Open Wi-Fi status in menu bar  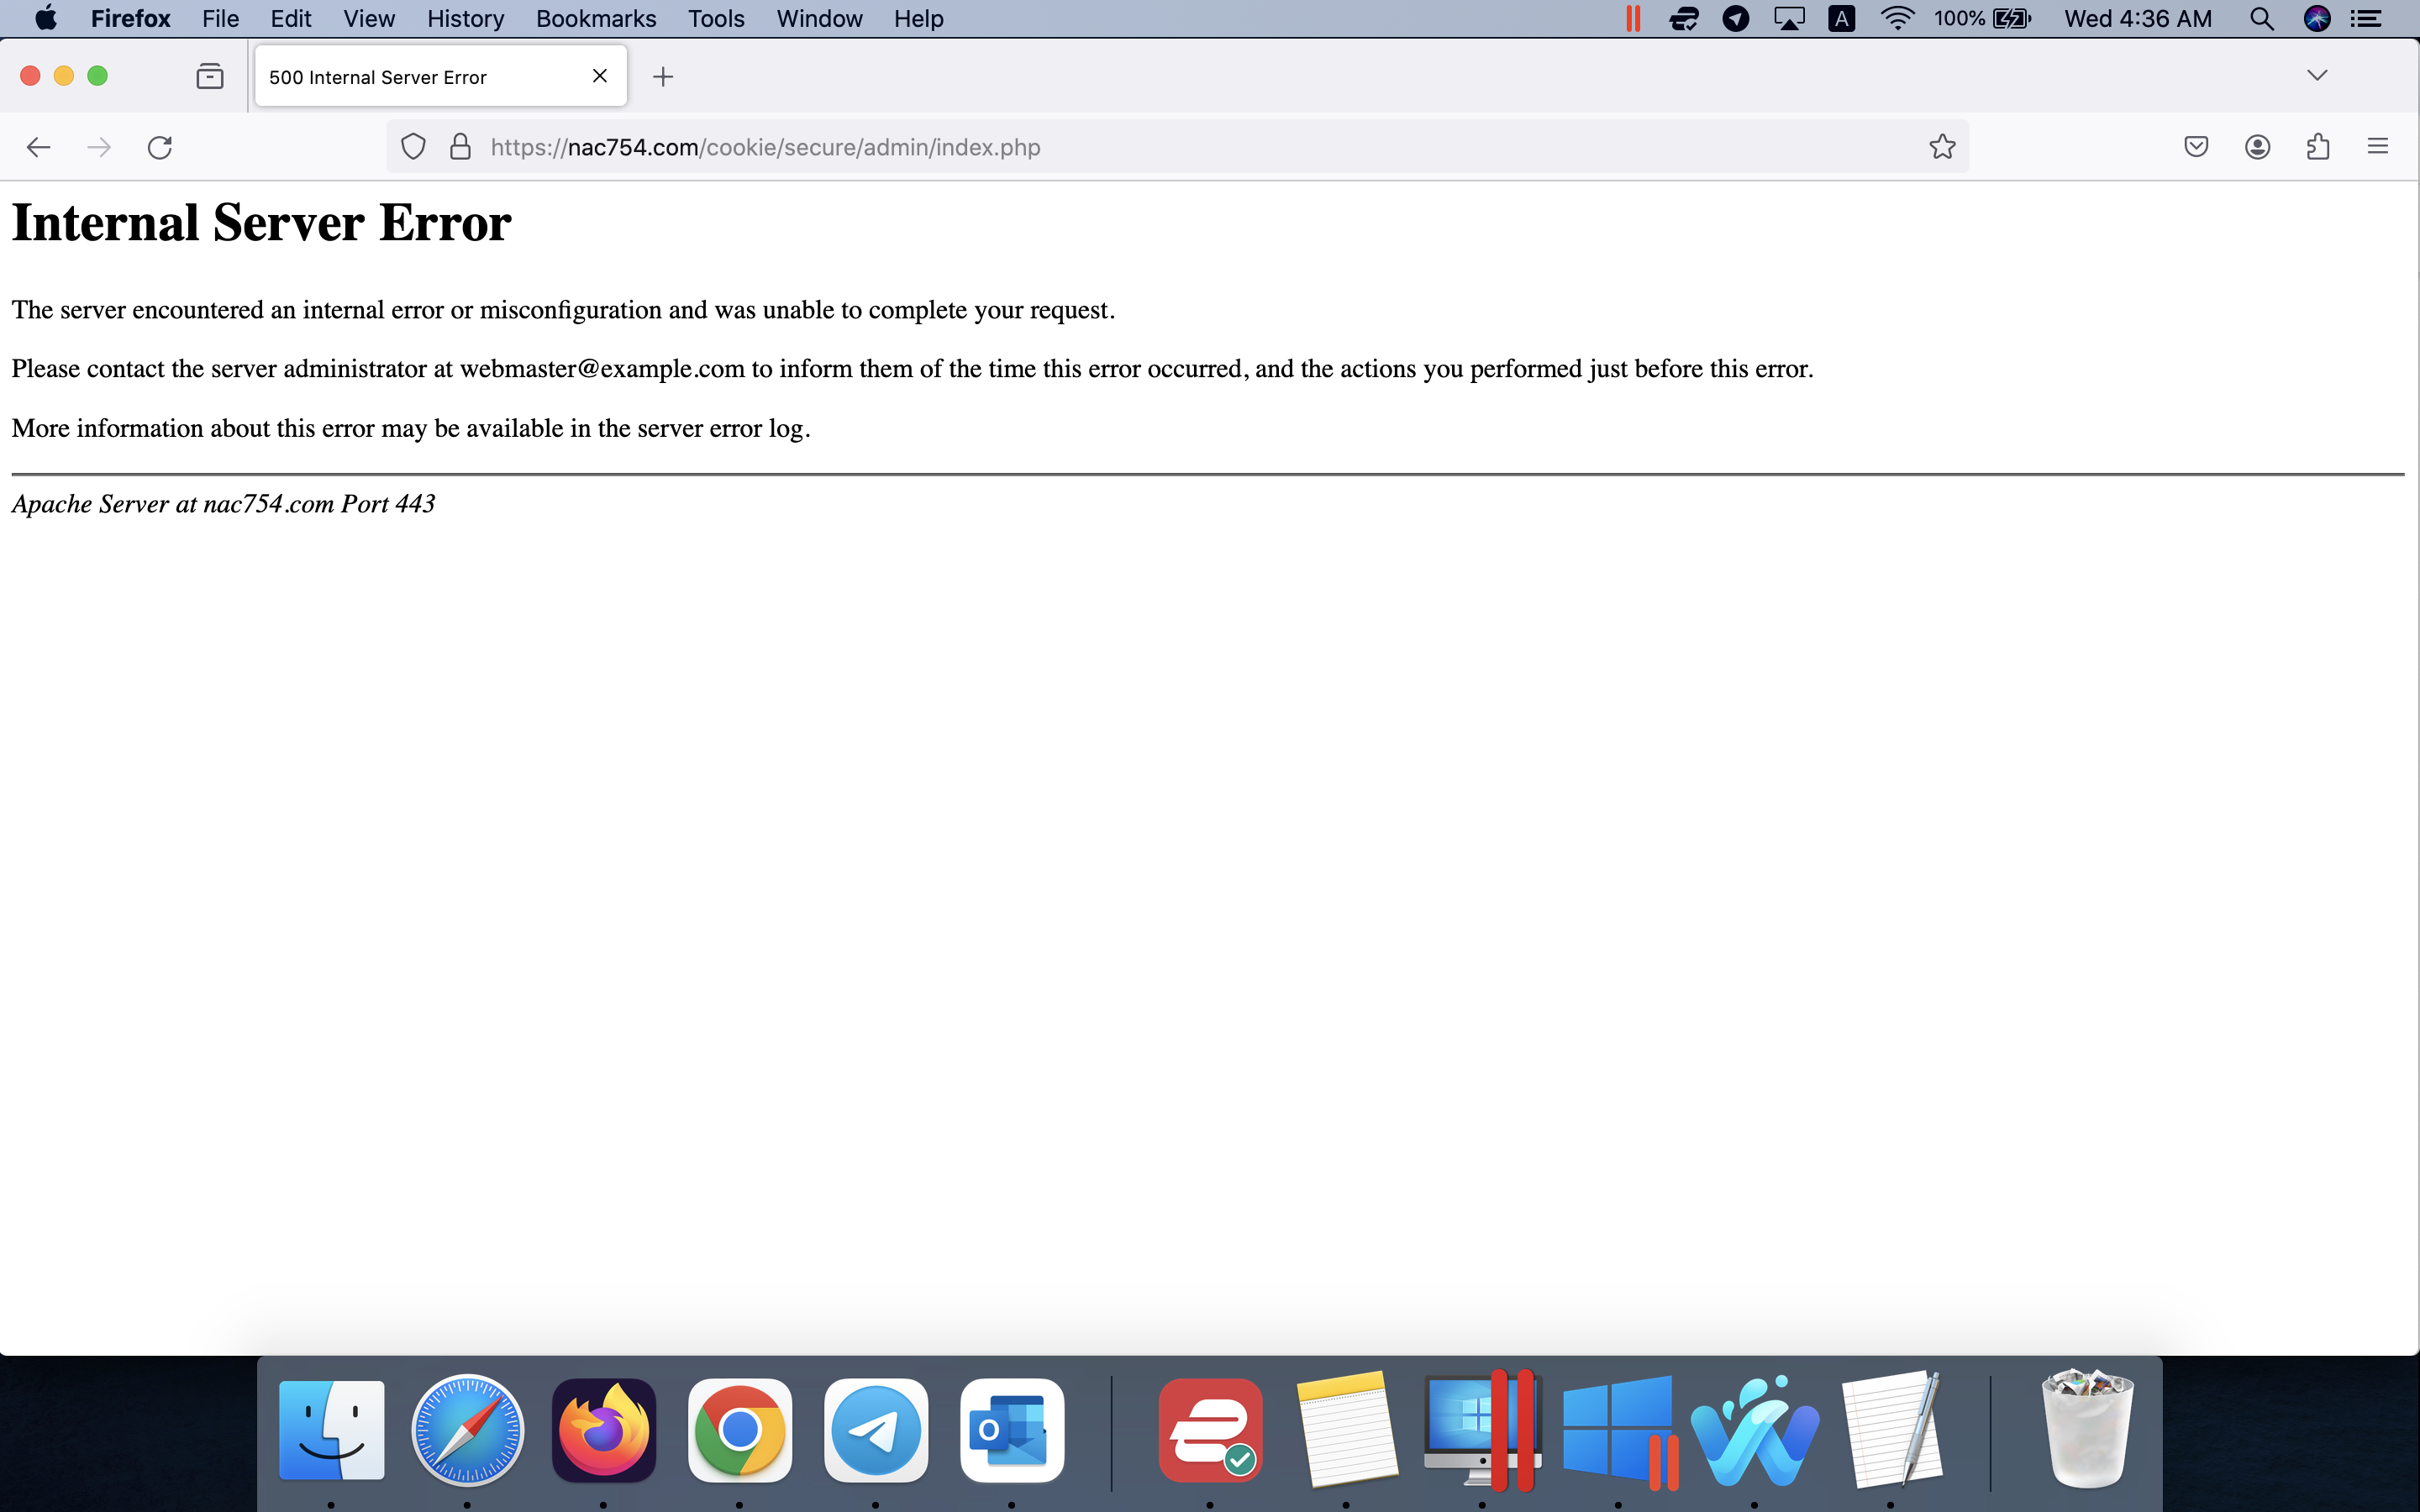point(1897,19)
